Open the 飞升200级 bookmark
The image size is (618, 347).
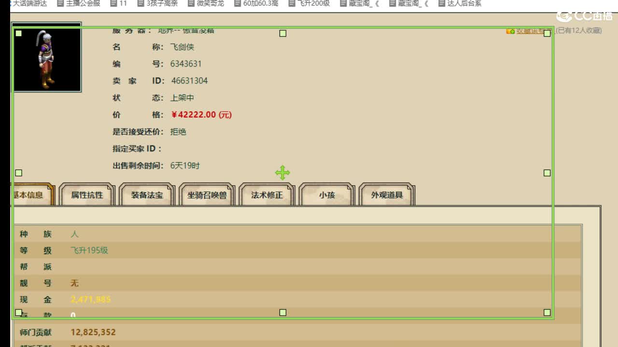coord(309,3)
